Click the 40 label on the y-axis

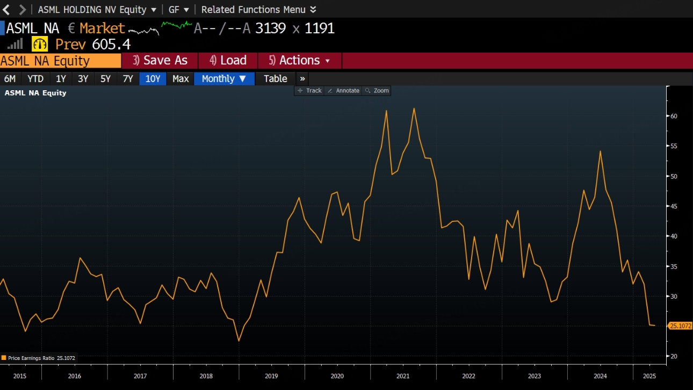click(674, 236)
